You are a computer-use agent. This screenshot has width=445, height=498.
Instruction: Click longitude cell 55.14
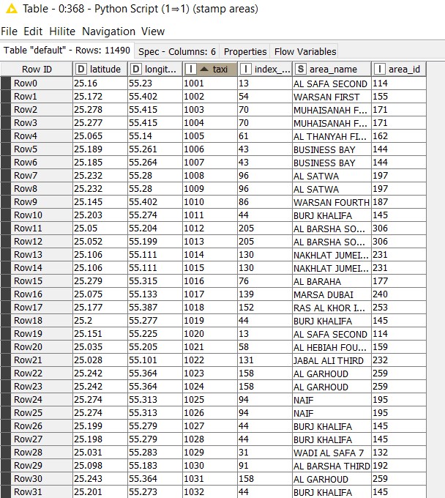155,136
